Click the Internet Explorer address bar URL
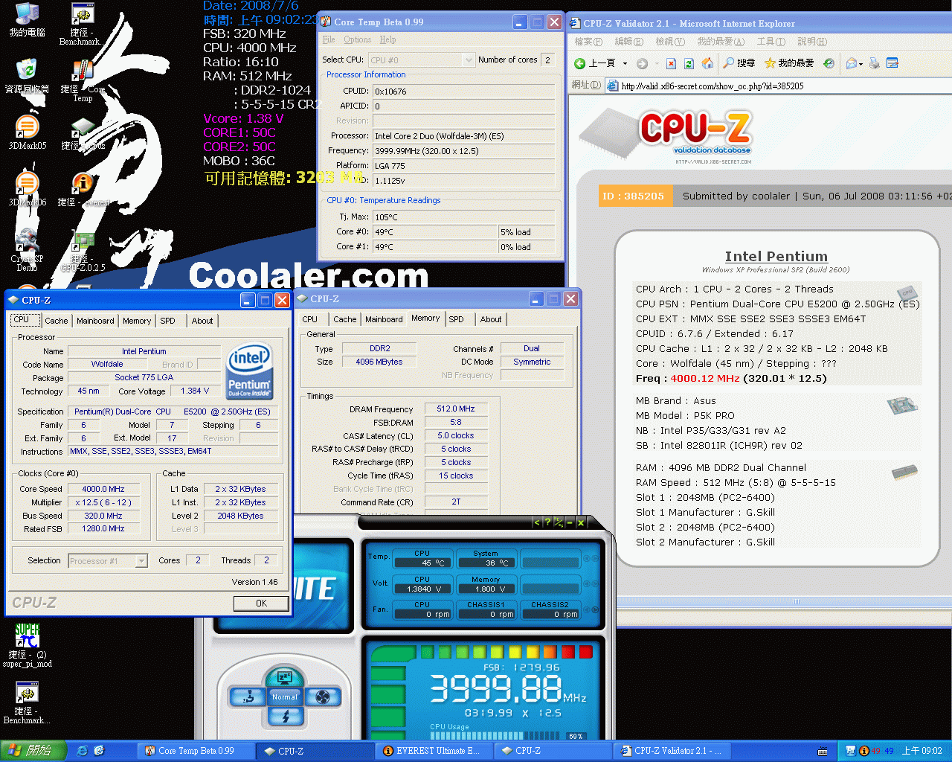952x762 pixels. 713,86
